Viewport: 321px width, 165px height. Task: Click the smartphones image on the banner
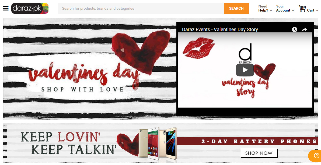(x=158, y=143)
